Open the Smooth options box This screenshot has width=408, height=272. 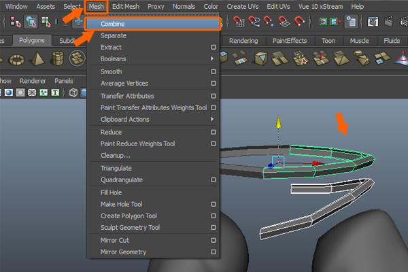click(x=213, y=71)
